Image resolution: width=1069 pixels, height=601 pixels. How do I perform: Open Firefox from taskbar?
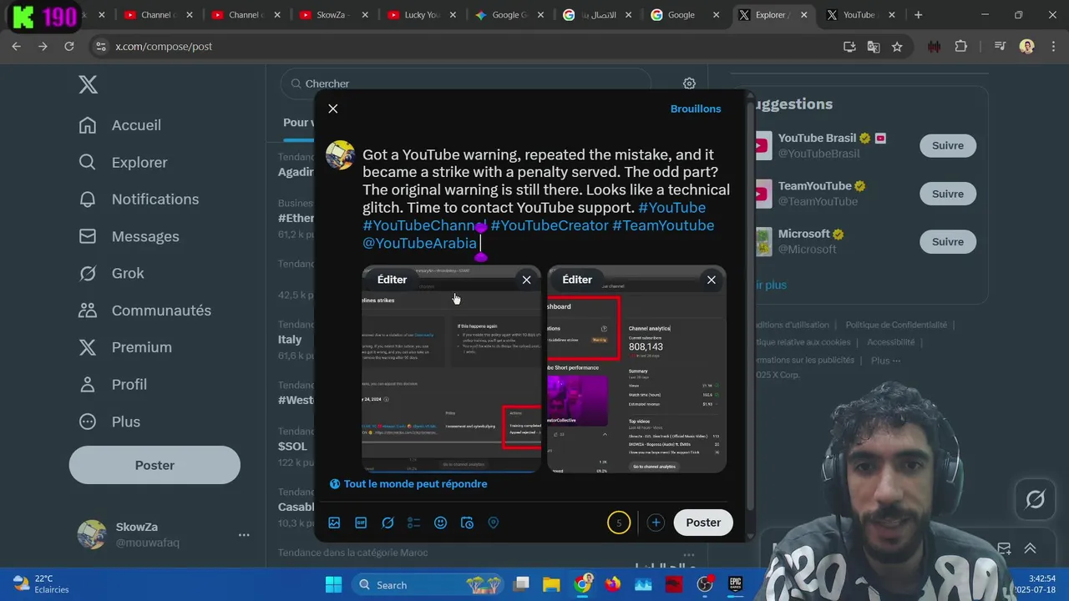(x=613, y=585)
